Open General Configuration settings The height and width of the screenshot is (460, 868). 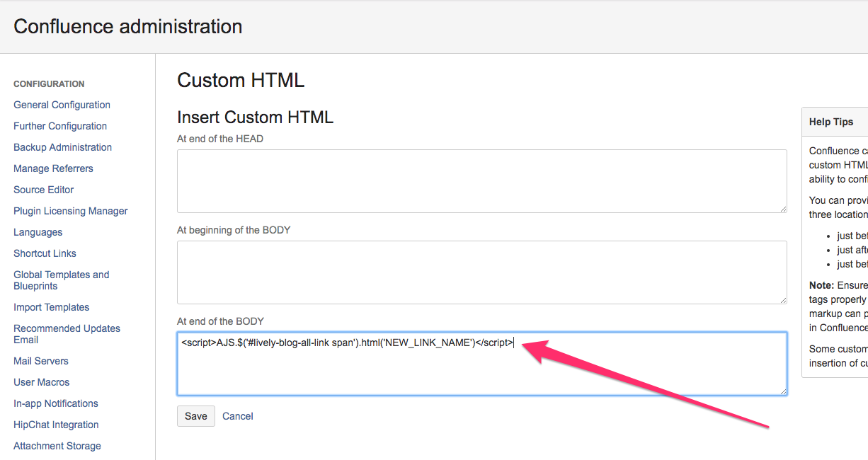[x=62, y=105]
